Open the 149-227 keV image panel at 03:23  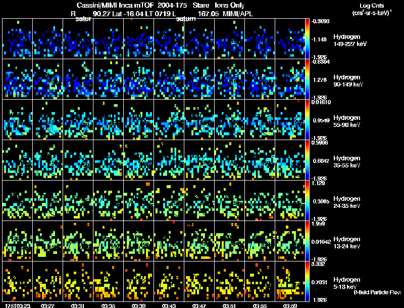(18, 39)
